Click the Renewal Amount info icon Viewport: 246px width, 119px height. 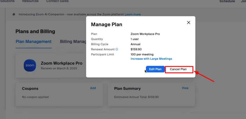click(117, 49)
